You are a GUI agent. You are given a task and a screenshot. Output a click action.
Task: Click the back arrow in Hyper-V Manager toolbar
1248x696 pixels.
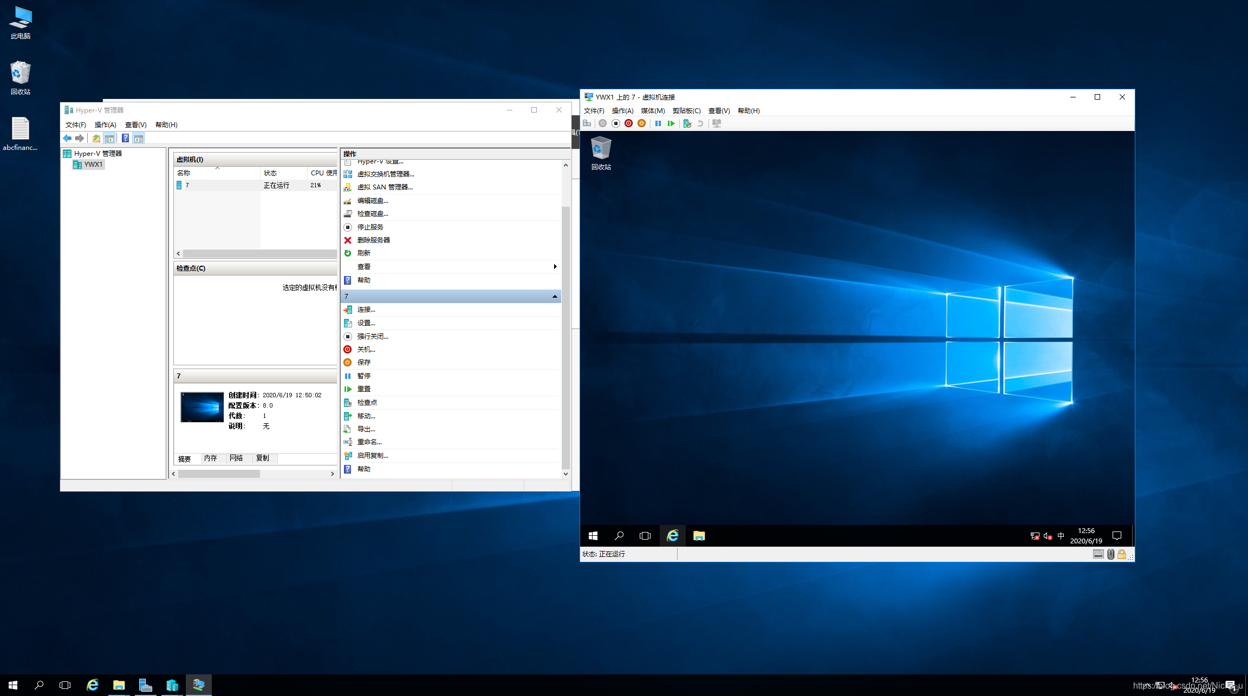coord(67,139)
